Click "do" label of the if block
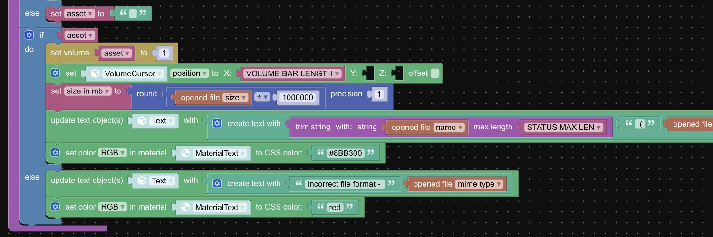Image resolution: width=713 pixels, height=237 pixels. click(29, 49)
